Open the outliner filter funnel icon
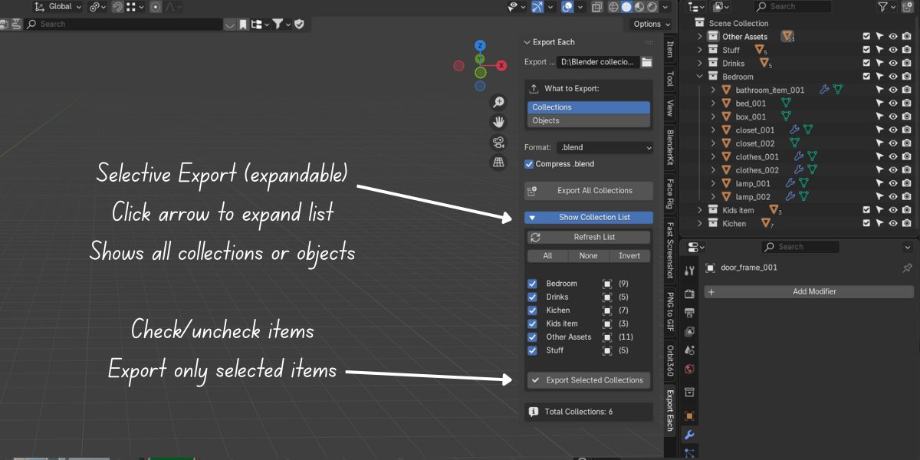 882,6
